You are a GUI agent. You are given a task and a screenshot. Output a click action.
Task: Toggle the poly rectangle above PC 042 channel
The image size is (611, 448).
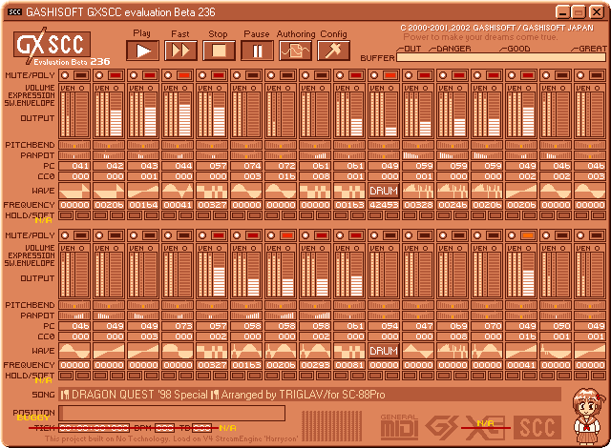tap(116, 75)
